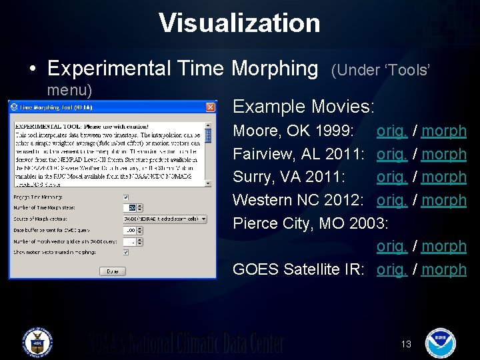Click the 'EXPERIMENTAL TOOL' description text line
480x360 pixels.
coord(82,127)
